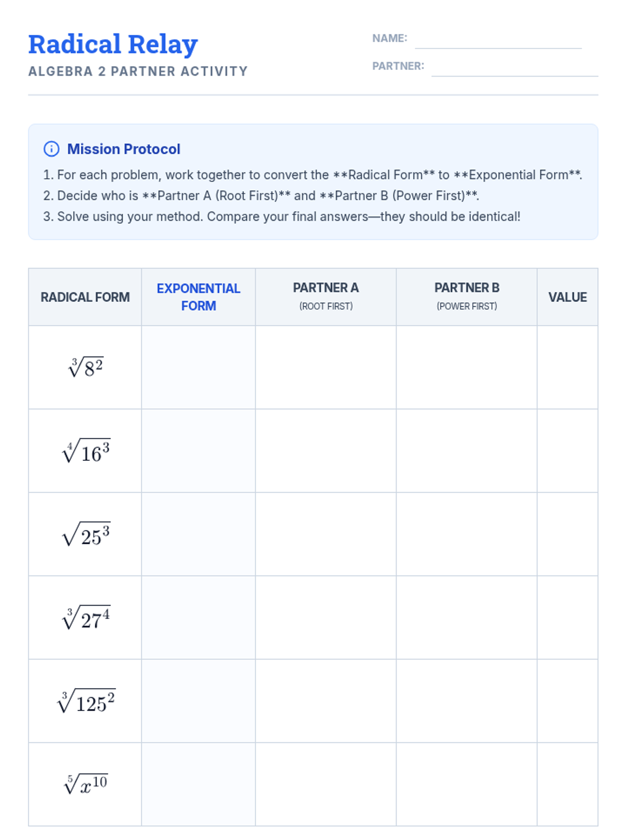Select the Partner A (Root First) header

[326, 296]
